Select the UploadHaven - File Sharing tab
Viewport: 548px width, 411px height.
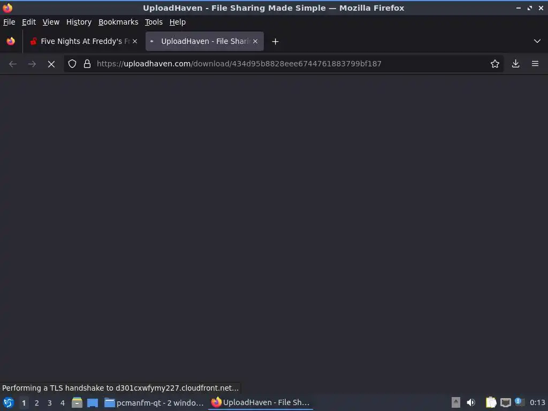[x=204, y=41]
